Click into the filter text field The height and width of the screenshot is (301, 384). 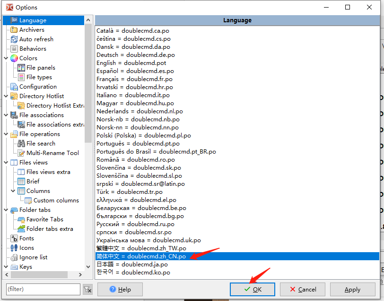pyautogui.click(x=43, y=289)
